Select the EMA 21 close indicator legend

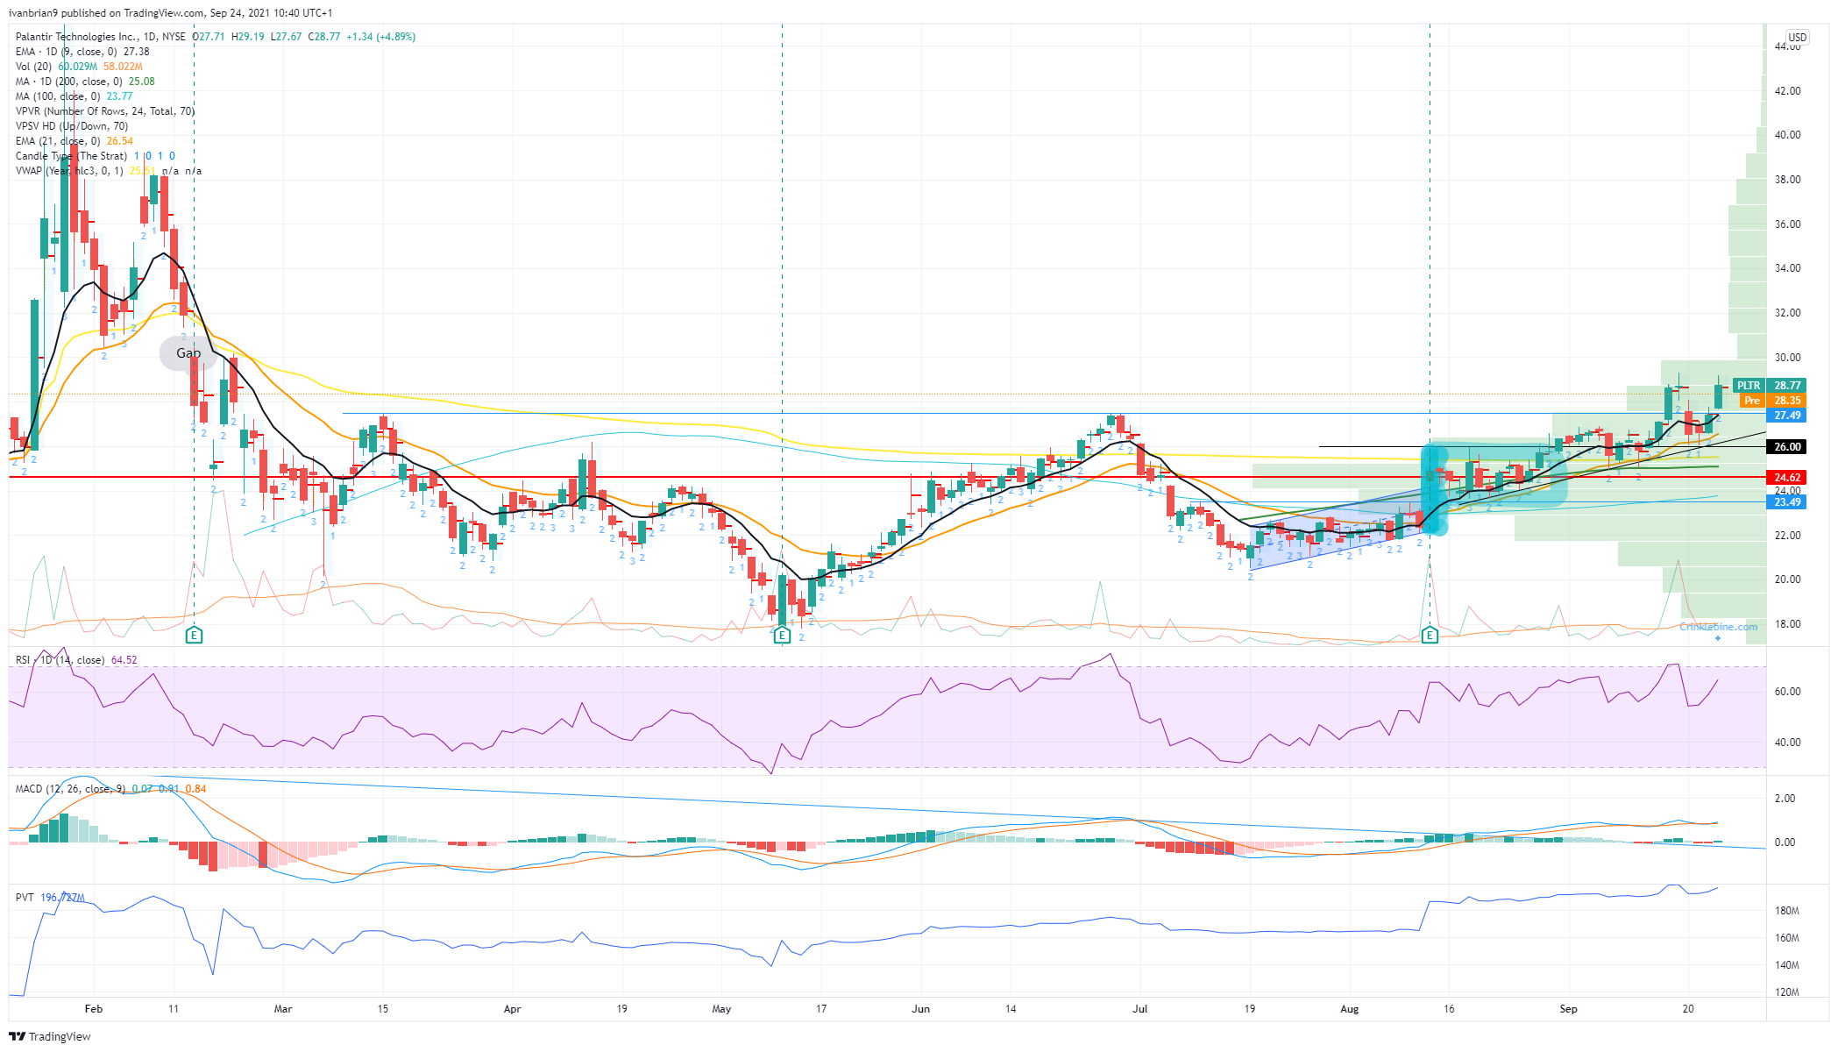(x=74, y=141)
